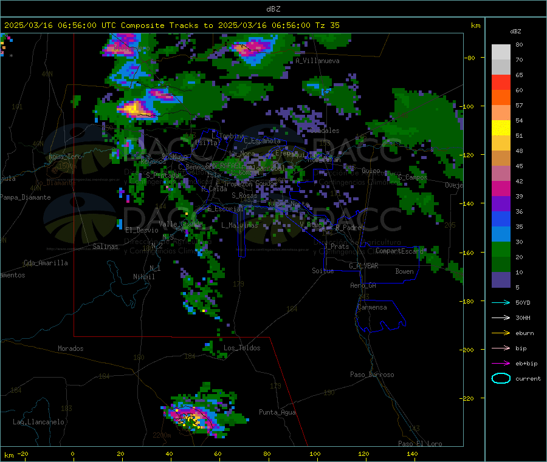Select the dark orange legend swatch above 57
This screenshot has width=547, height=462.
501,98
